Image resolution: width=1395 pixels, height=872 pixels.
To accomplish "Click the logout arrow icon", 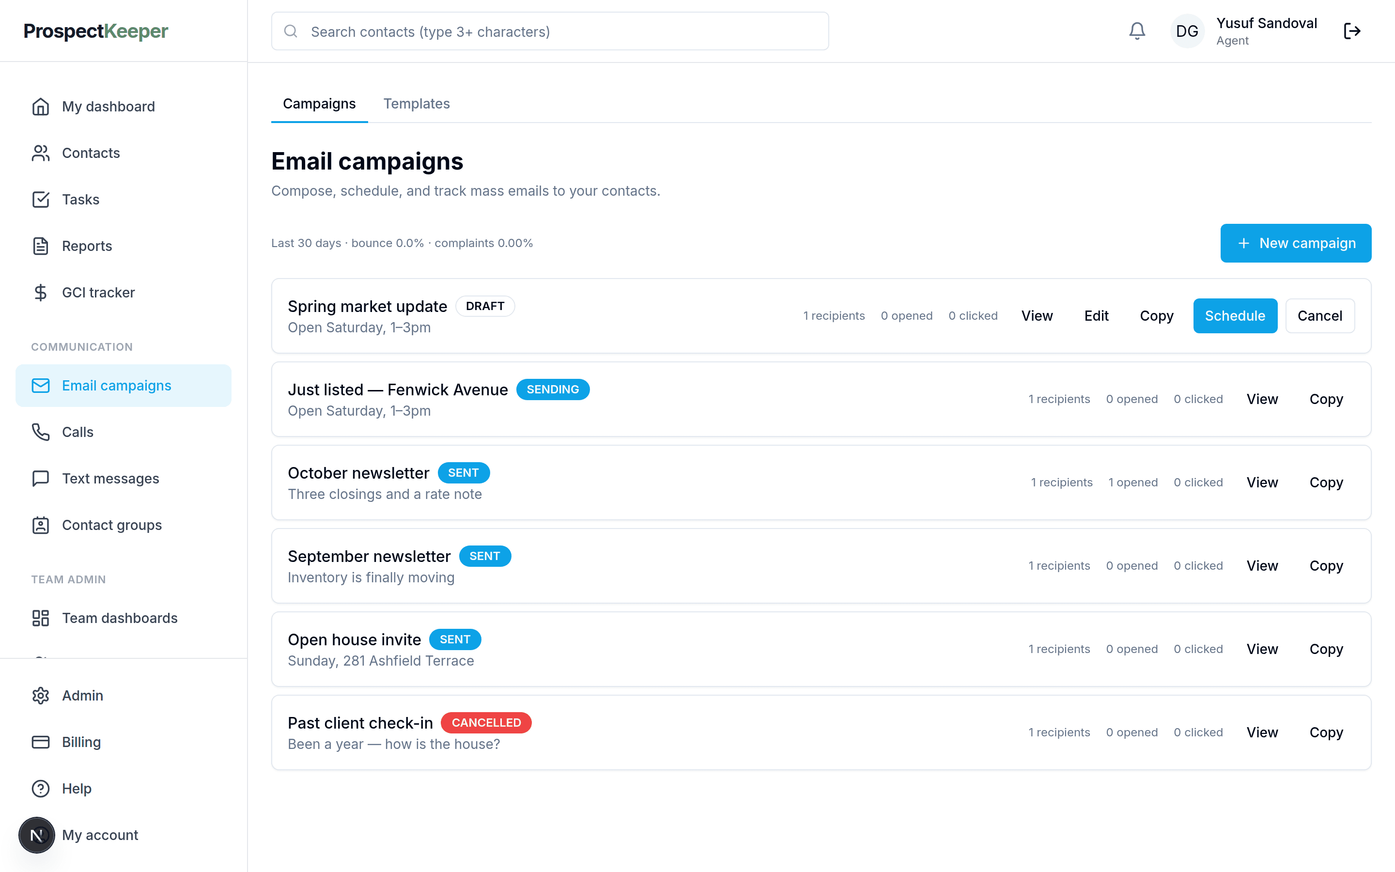I will [1352, 31].
